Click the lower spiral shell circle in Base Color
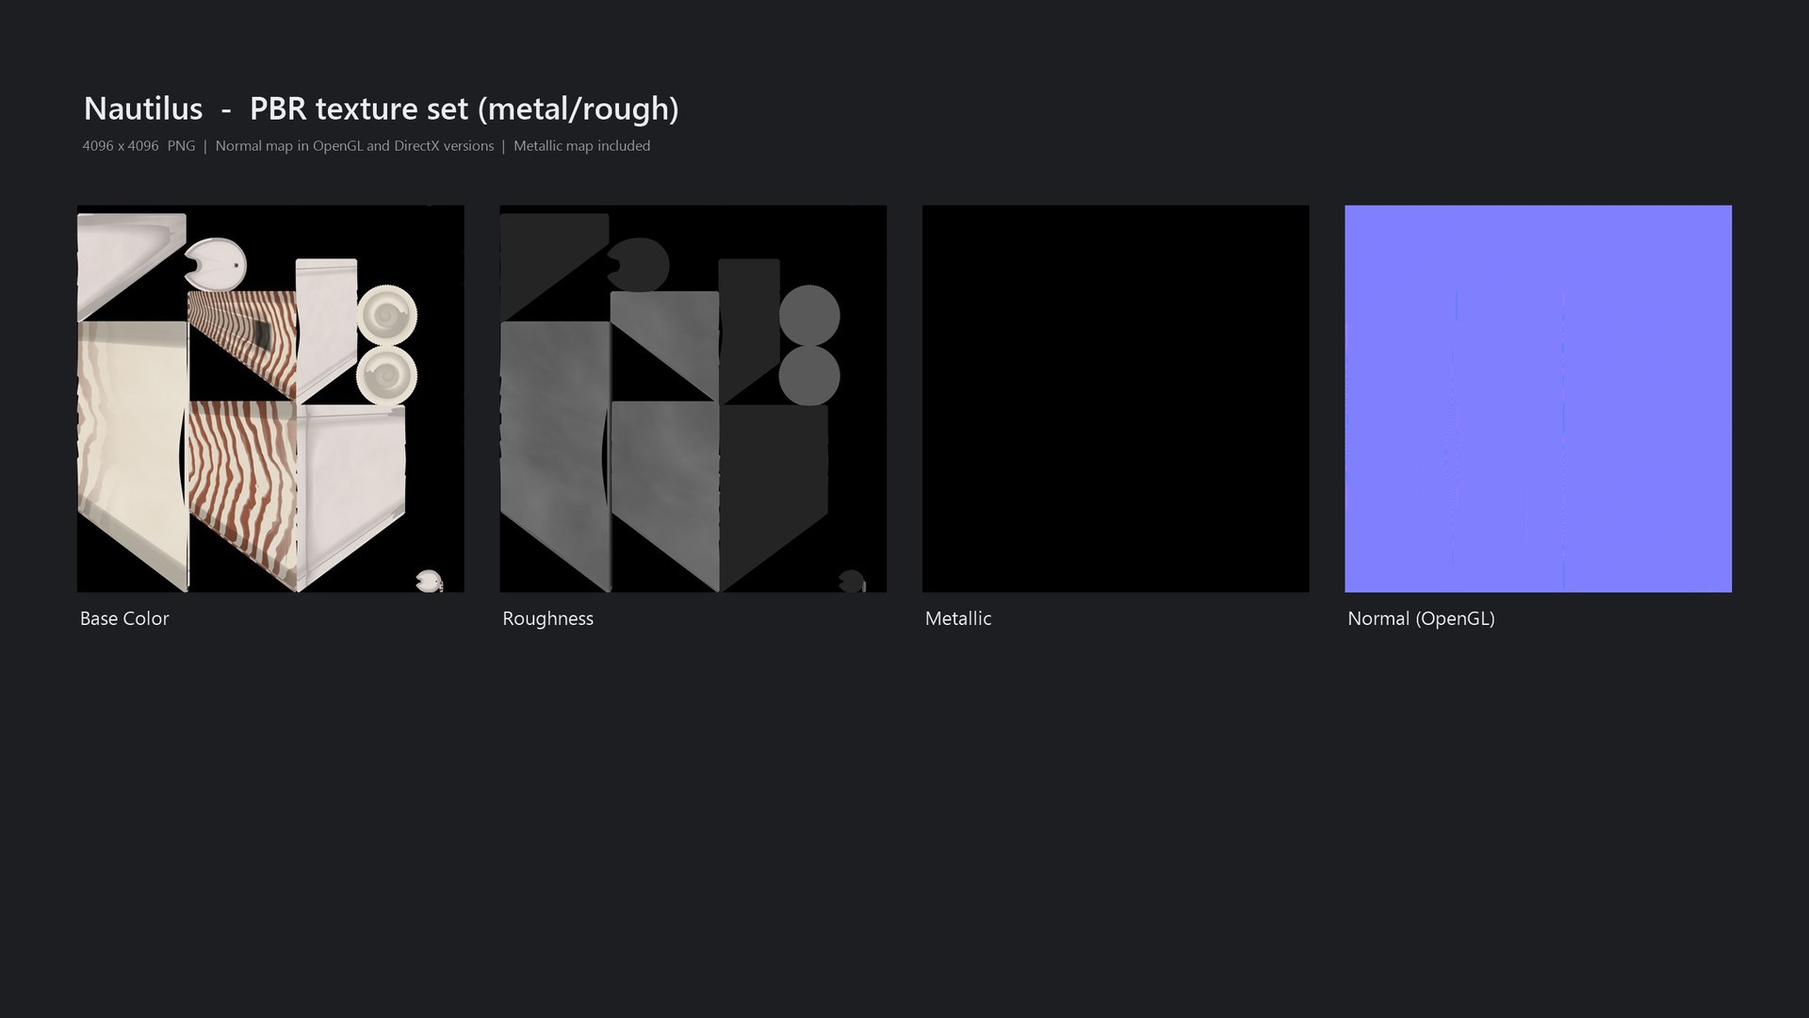Image resolution: width=1809 pixels, height=1018 pixels. click(x=387, y=376)
